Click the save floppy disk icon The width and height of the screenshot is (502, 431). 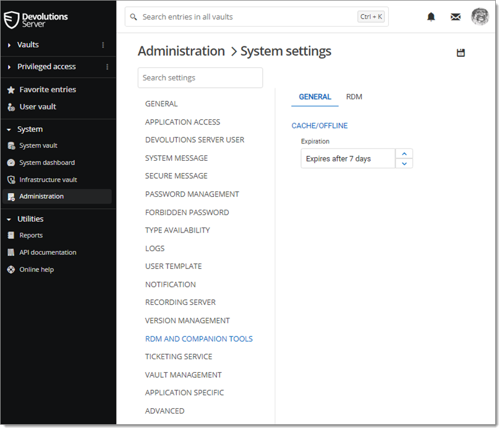pos(461,53)
